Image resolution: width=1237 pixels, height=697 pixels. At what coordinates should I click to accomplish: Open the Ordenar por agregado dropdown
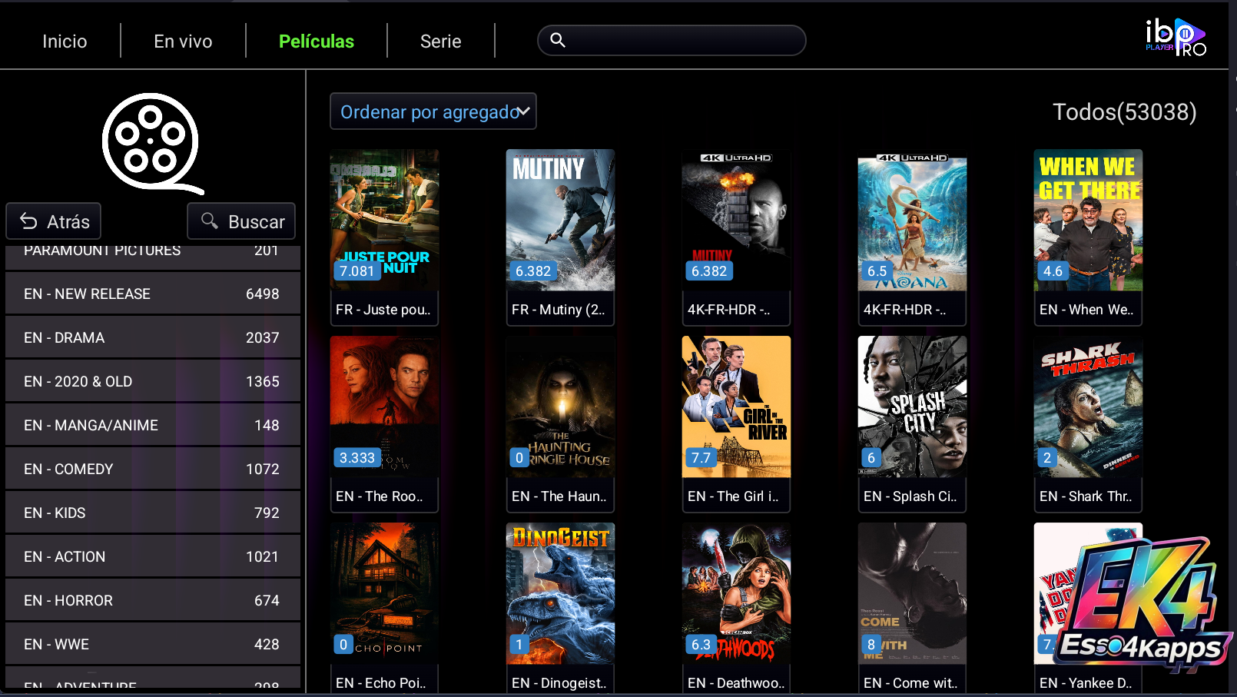click(433, 111)
